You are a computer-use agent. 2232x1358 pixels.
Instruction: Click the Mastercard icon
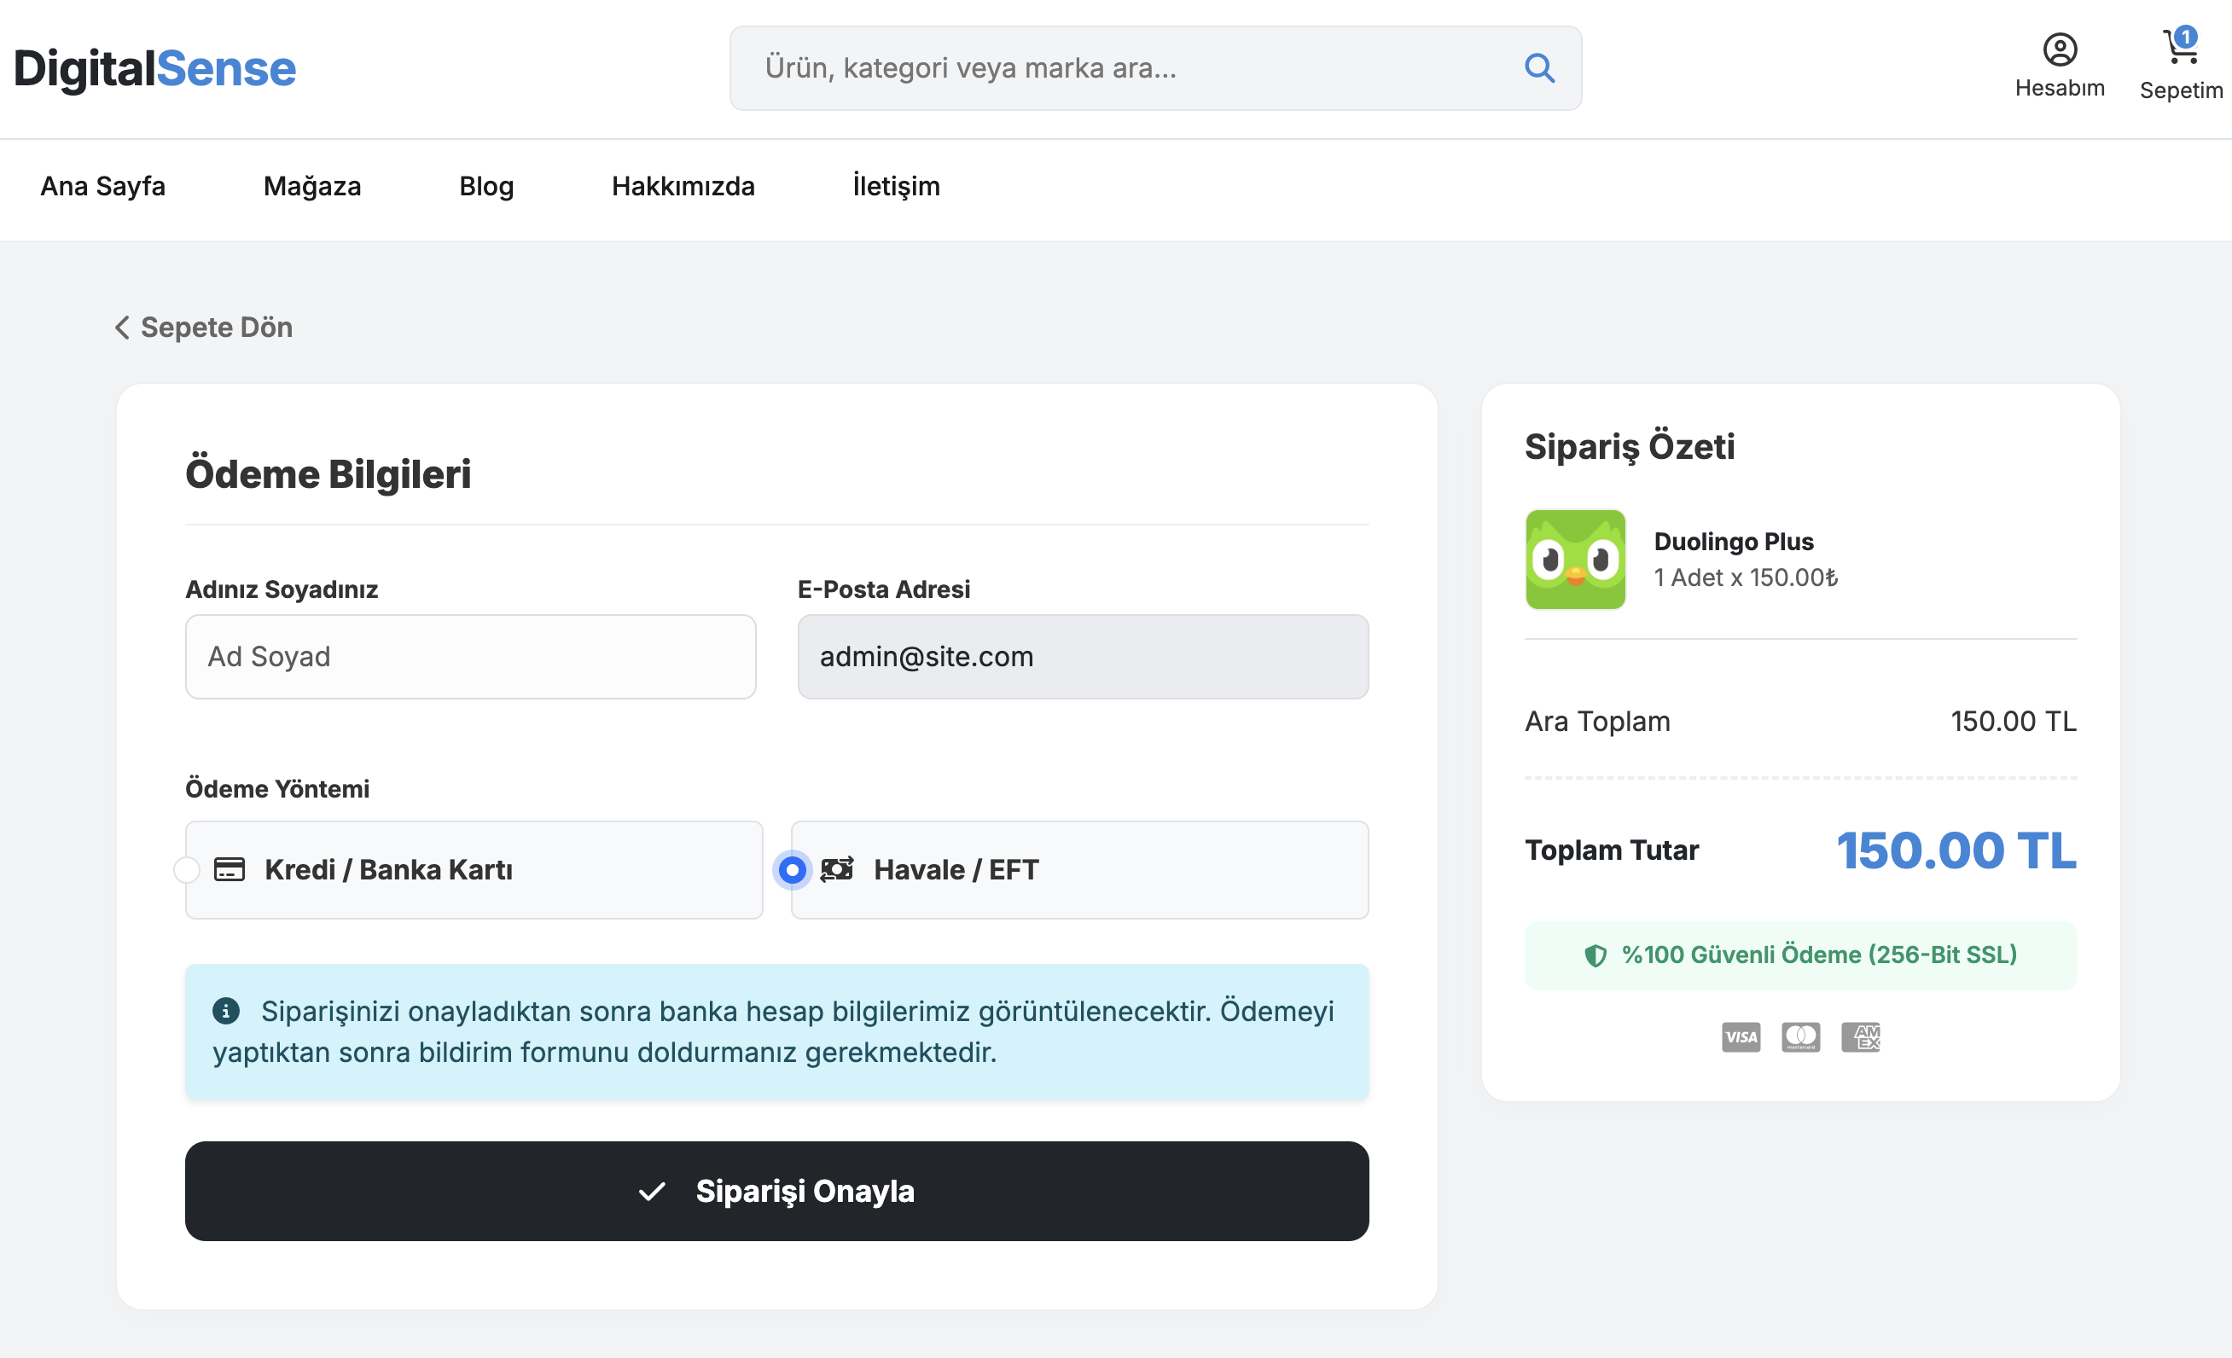pos(1800,1036)
